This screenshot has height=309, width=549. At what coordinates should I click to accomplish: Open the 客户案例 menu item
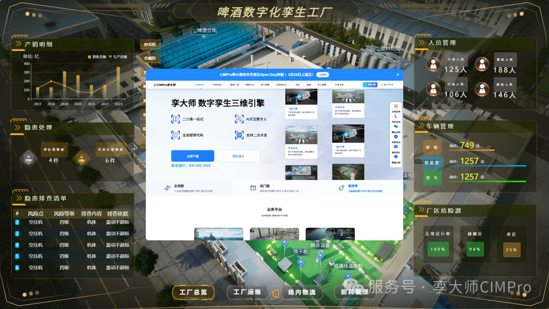265,85
